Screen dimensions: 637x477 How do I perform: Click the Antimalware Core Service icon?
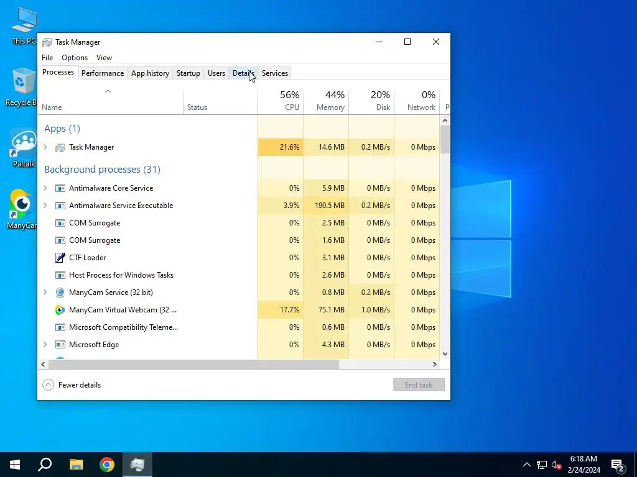(x=60, y=188)
